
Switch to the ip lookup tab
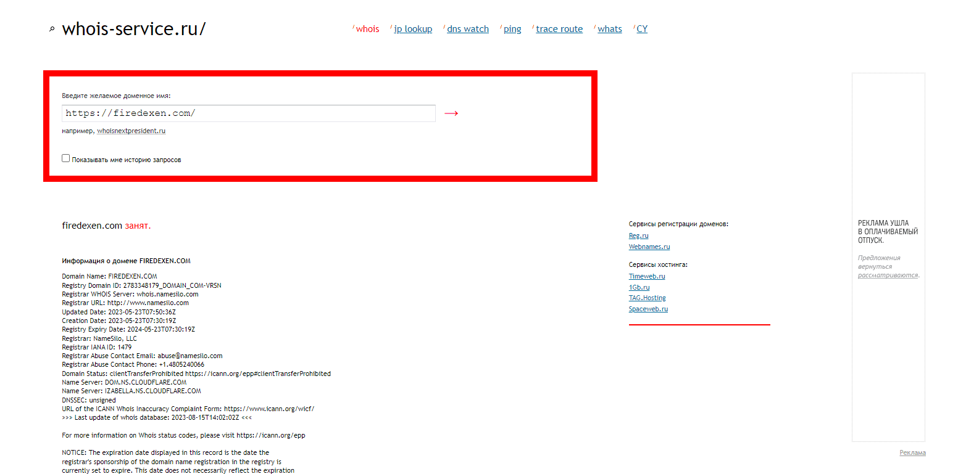413,29
